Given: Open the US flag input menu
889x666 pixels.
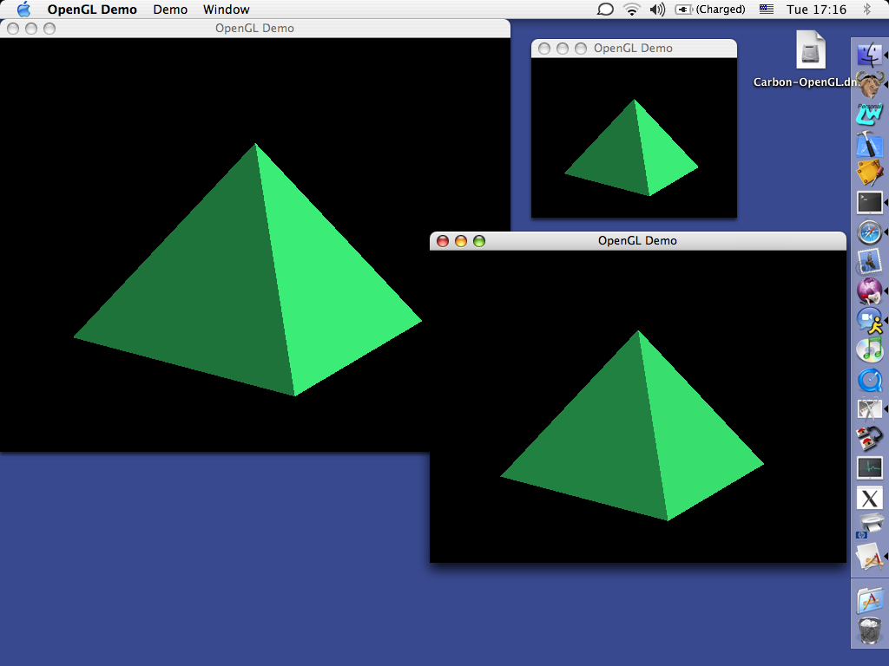Looking at the screenshot, I should [x=767, y=10].
